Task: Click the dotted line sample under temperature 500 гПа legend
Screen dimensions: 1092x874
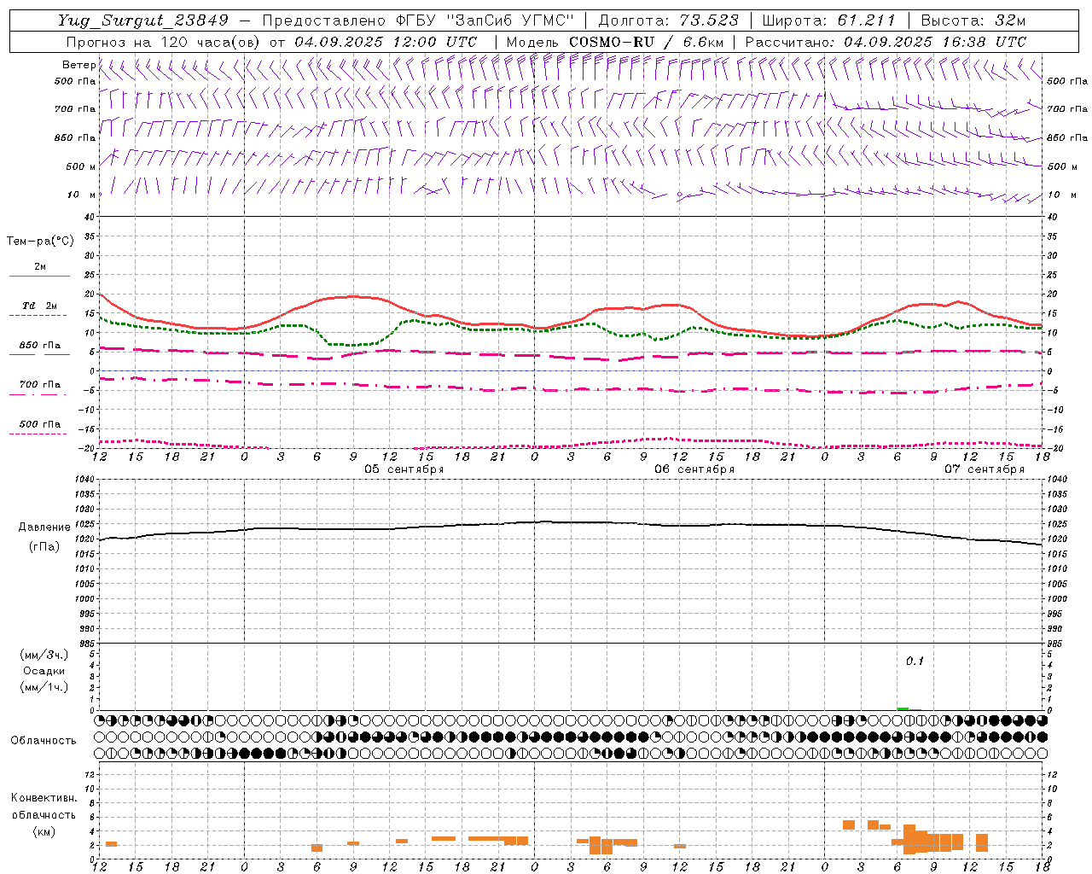Action: (38, 434)
